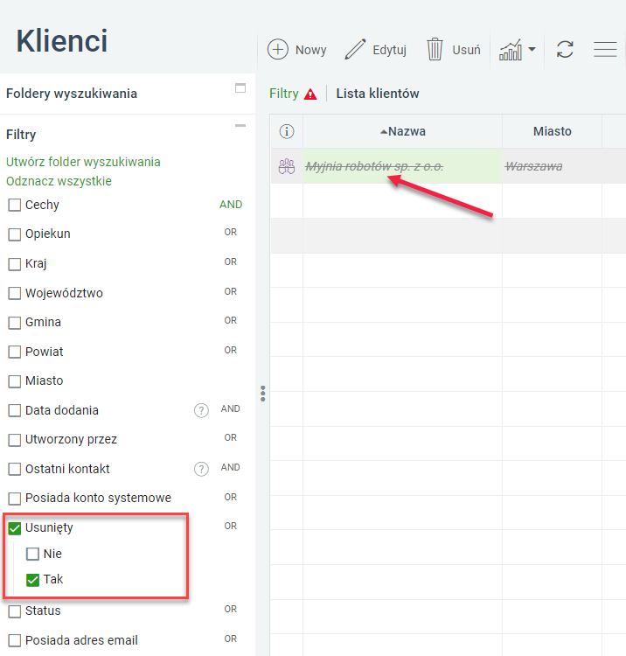Uncheck the Tak option under Usunięty
Image resolution: width=626 pixels, height=656 pixels.
tap(32, 580)
